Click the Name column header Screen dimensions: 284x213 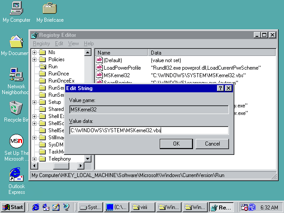[121, 53]
